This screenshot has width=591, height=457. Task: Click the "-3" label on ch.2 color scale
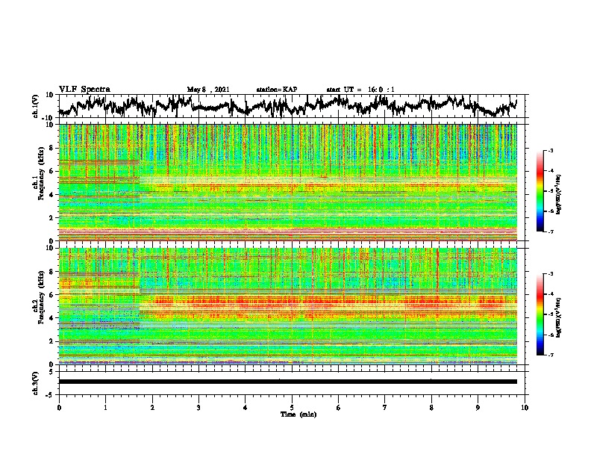551,274
